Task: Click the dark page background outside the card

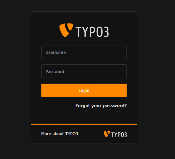Action: (x=156, y=78)
